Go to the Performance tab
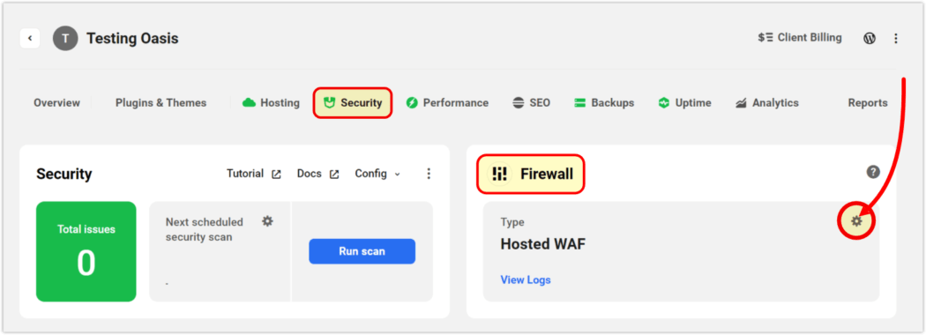The width and height of the screenshot is (926, 335). 447,103
